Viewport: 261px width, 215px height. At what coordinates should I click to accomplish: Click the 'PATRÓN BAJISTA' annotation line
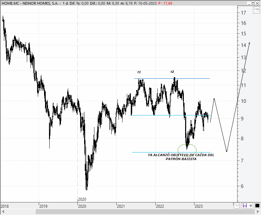(181, 159)
